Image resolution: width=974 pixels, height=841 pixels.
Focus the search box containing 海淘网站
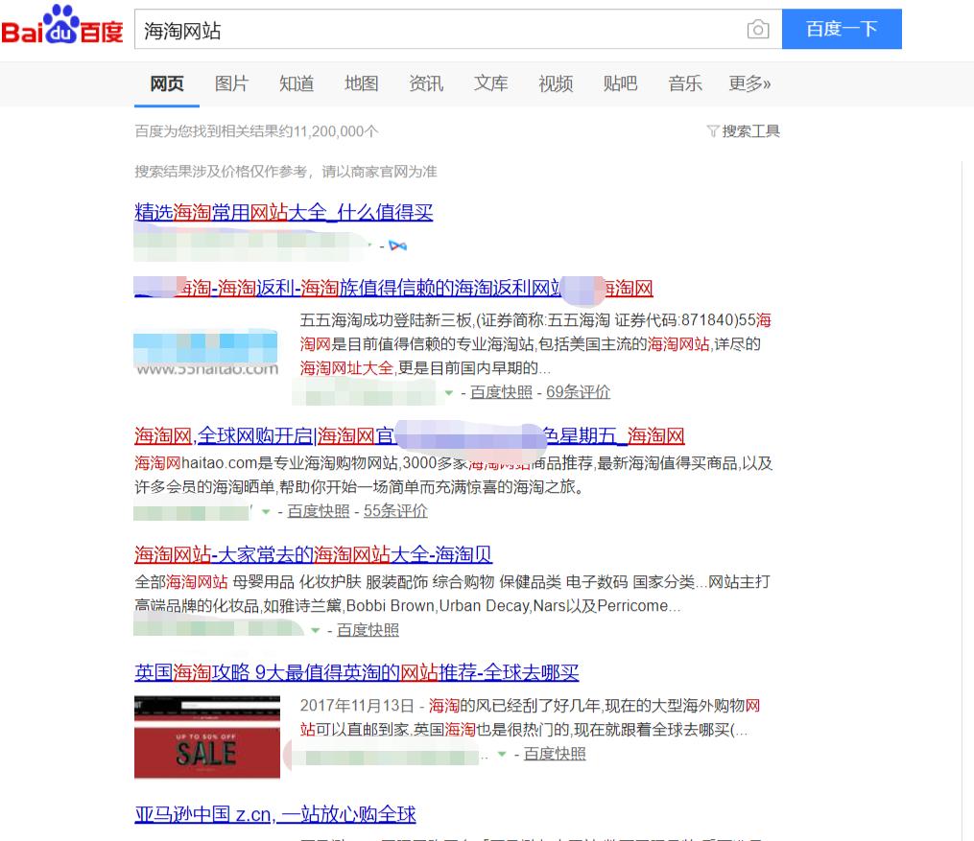458,29
